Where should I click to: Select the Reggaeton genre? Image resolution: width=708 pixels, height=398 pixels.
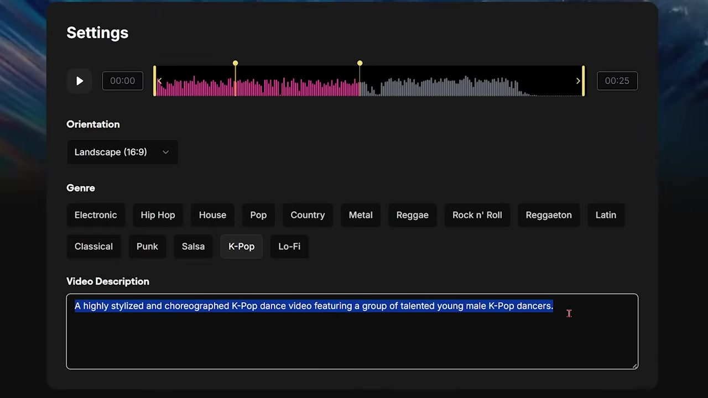[549, 215]
